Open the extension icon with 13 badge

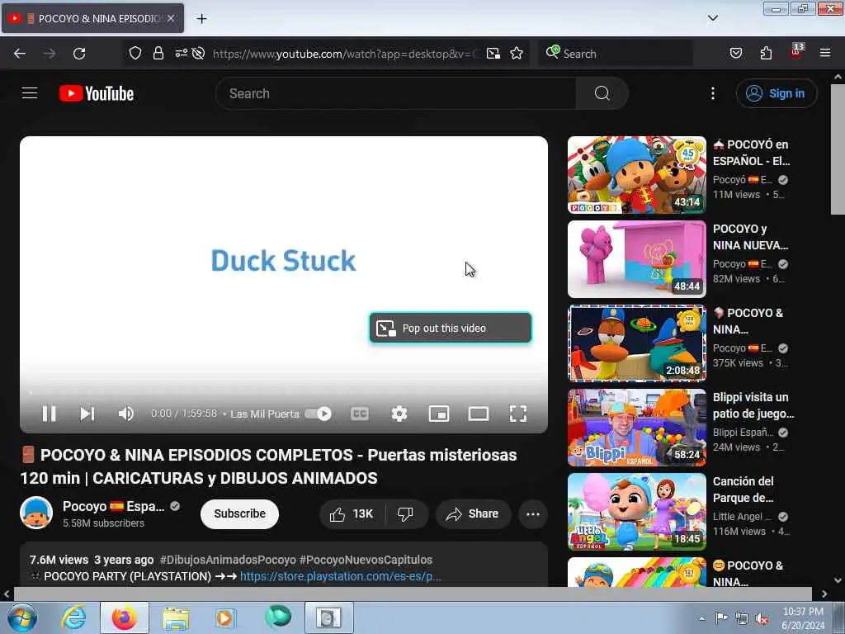(796, 52)
